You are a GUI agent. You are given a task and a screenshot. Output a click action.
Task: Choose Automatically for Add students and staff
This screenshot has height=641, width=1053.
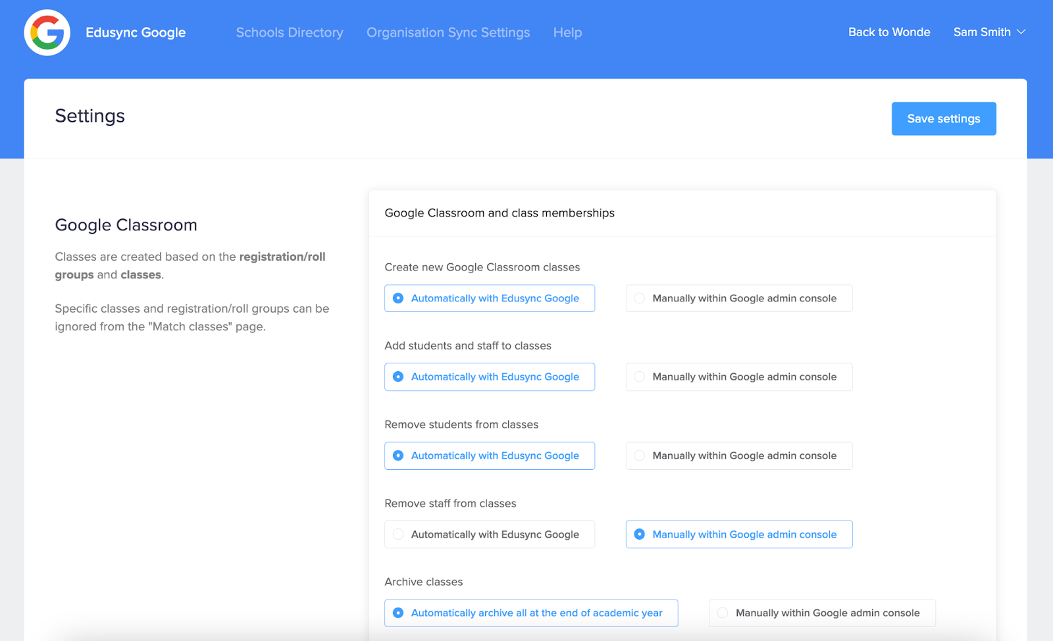490,377
